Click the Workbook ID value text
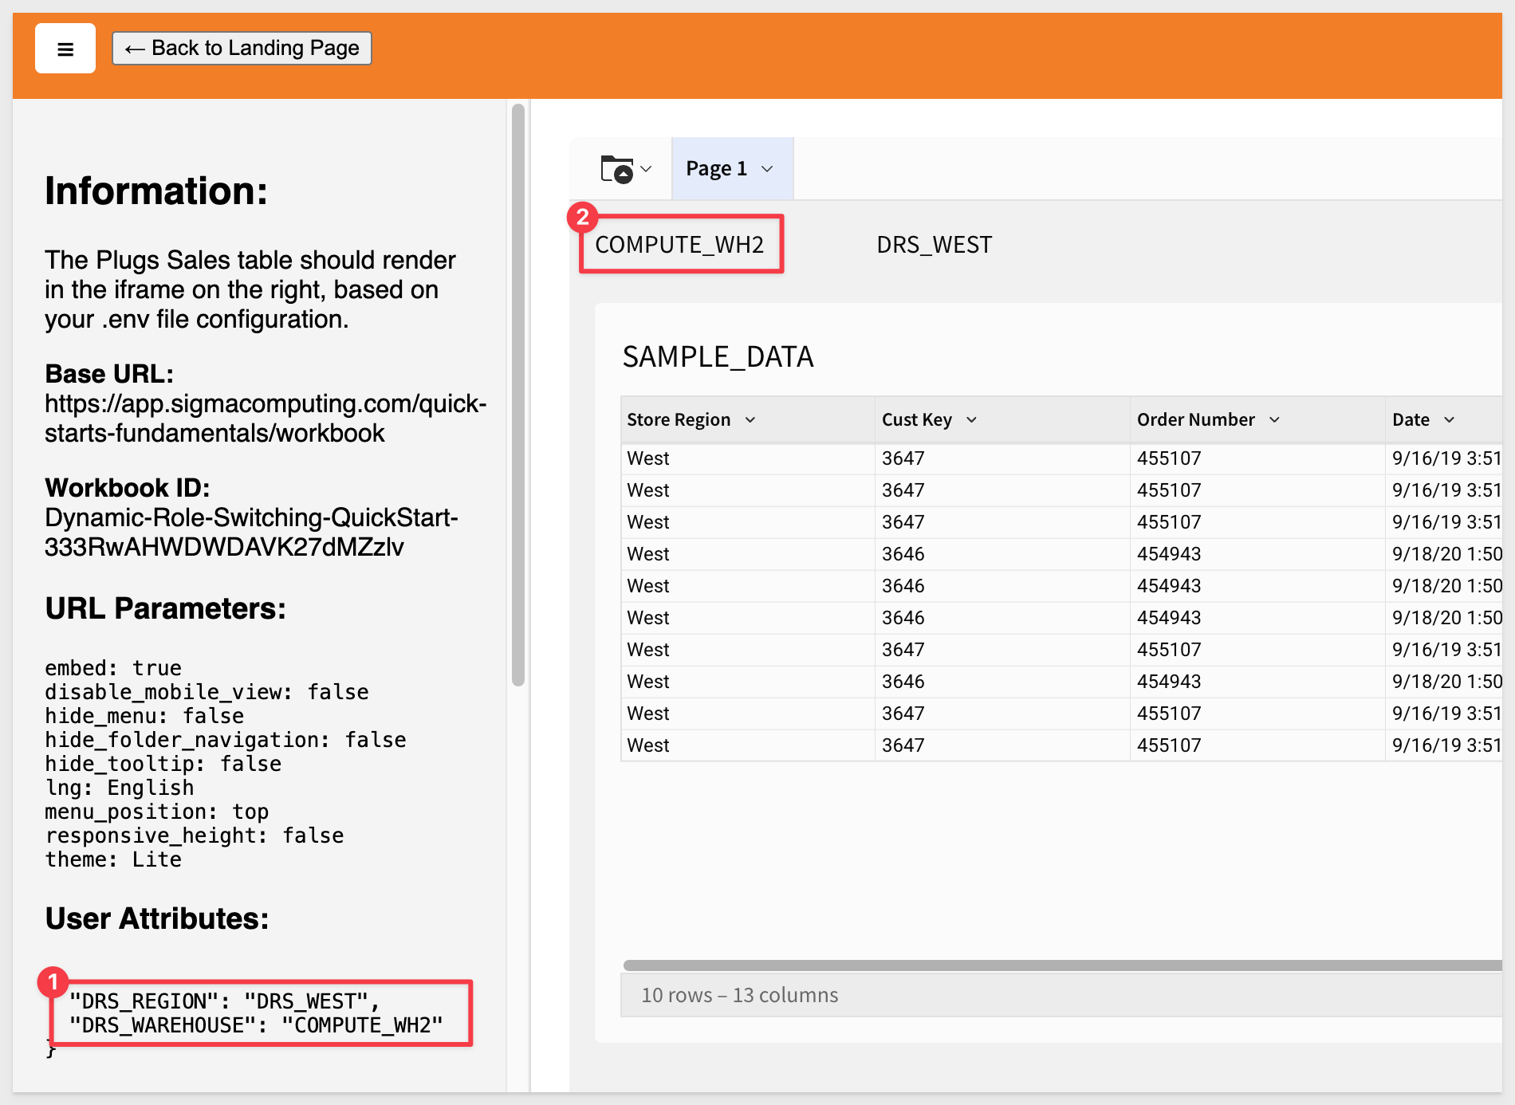 click(x=251, y=533)
